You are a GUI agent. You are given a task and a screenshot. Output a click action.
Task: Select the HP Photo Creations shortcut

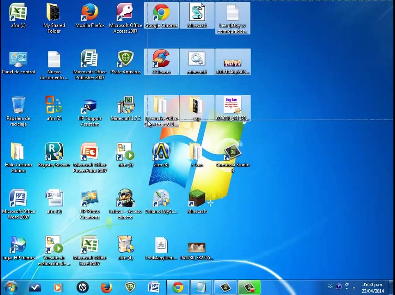[x=90, y=204]
